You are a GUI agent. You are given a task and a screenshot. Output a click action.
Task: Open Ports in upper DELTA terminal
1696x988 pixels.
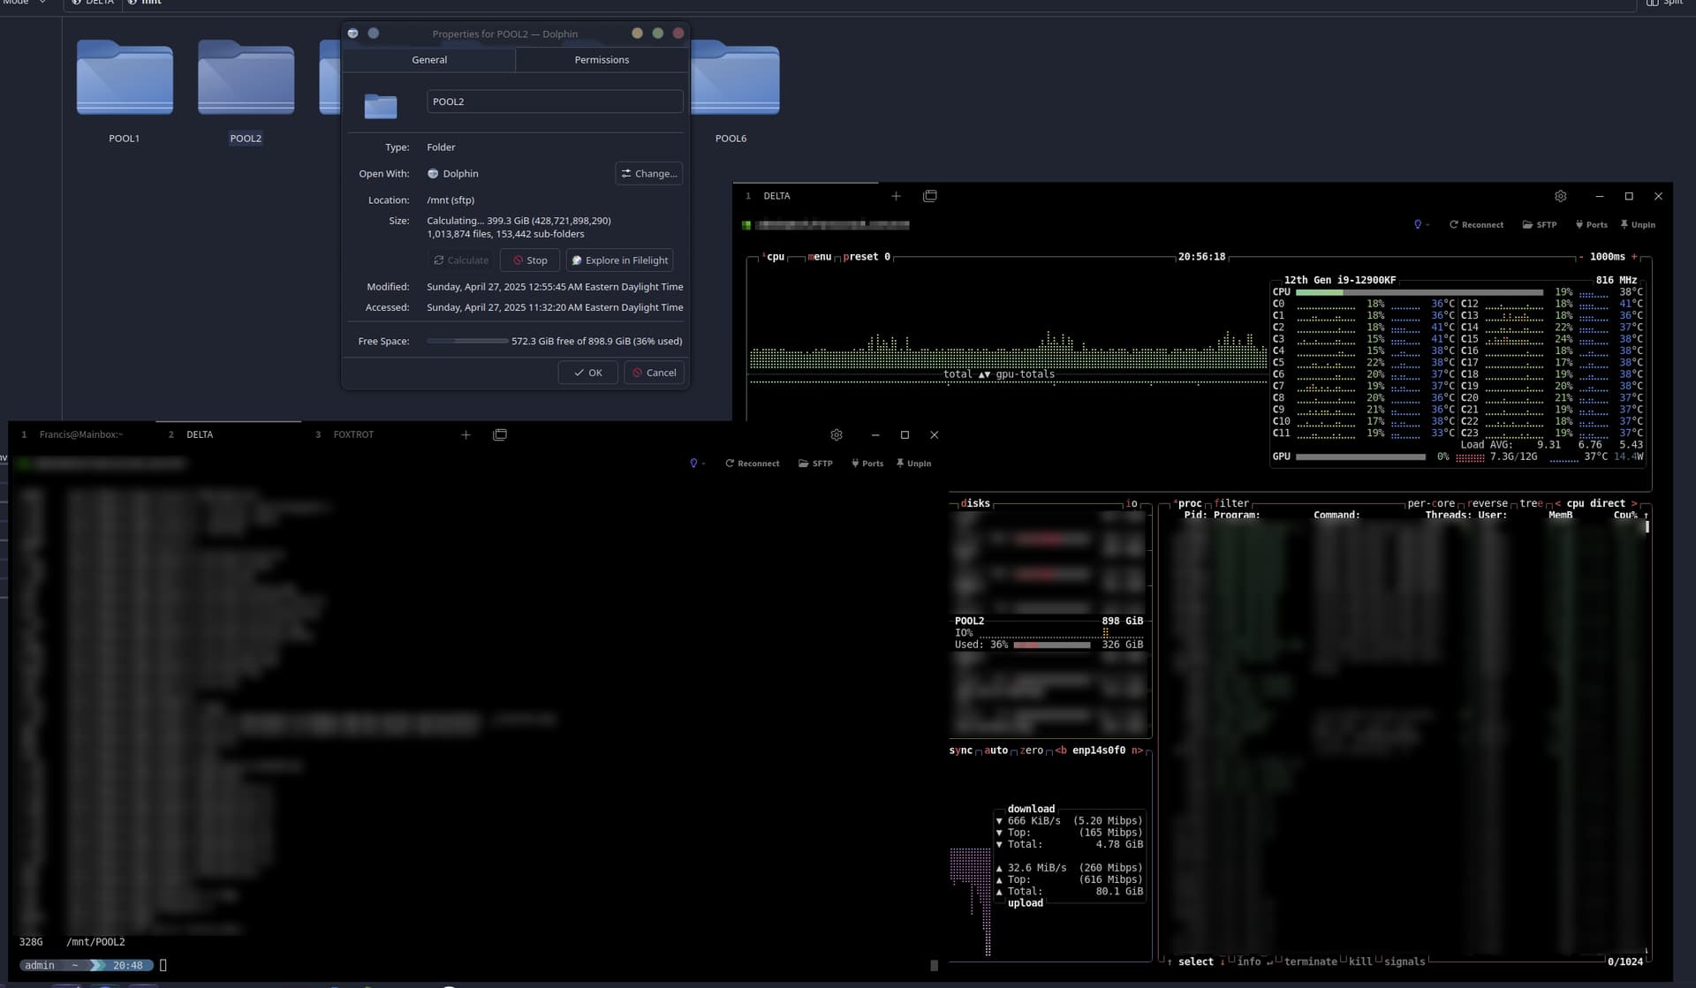pyautogui.click(x=1591, y=225)
